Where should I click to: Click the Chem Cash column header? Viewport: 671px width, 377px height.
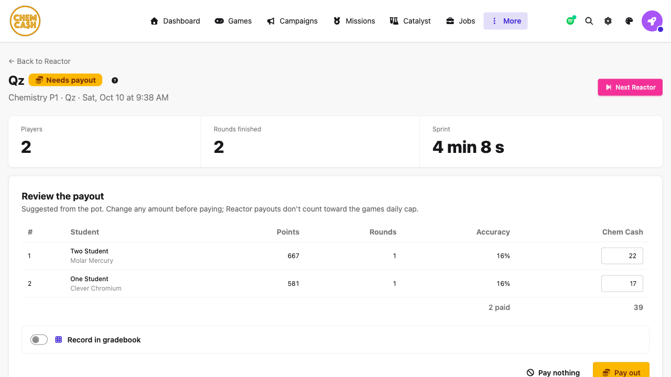tap(622, 232)
